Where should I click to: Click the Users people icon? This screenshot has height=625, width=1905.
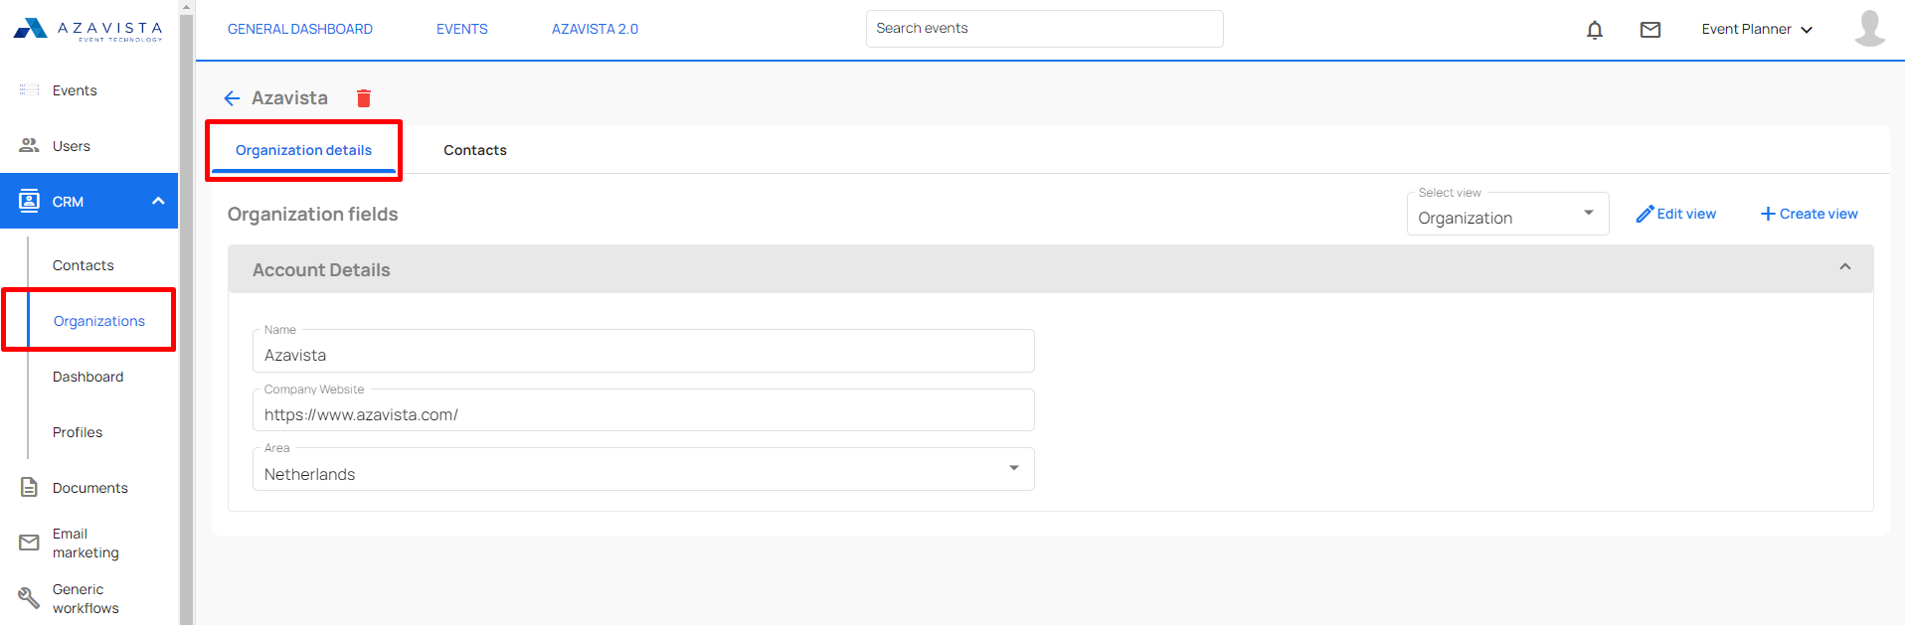click(29, 146)
